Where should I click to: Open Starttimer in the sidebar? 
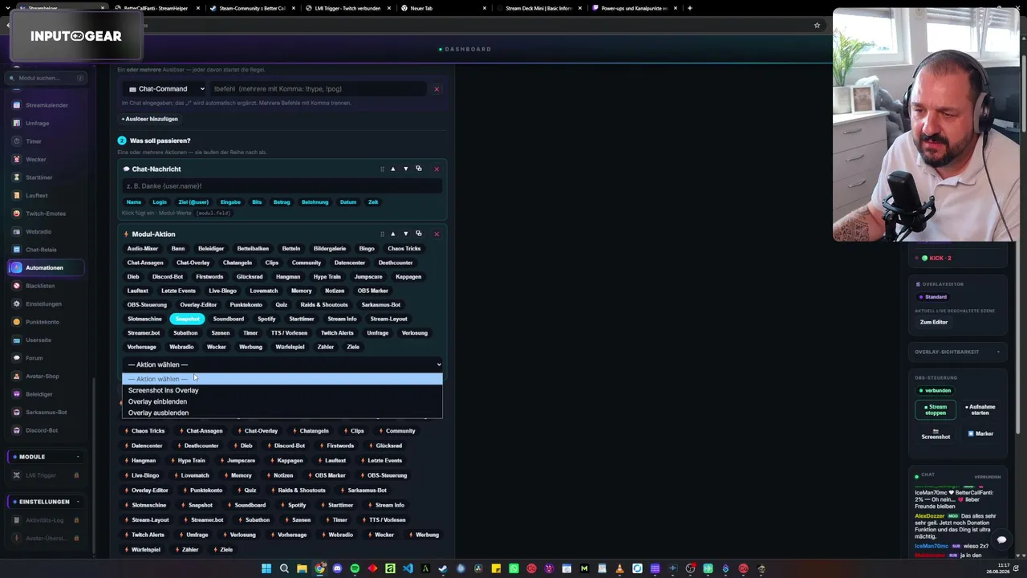coord(39,177)
